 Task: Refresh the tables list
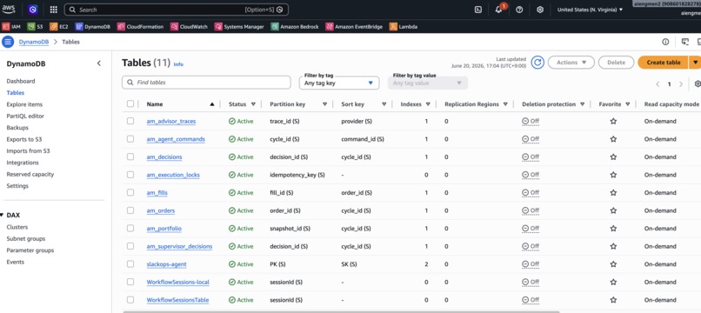[537, 63]
